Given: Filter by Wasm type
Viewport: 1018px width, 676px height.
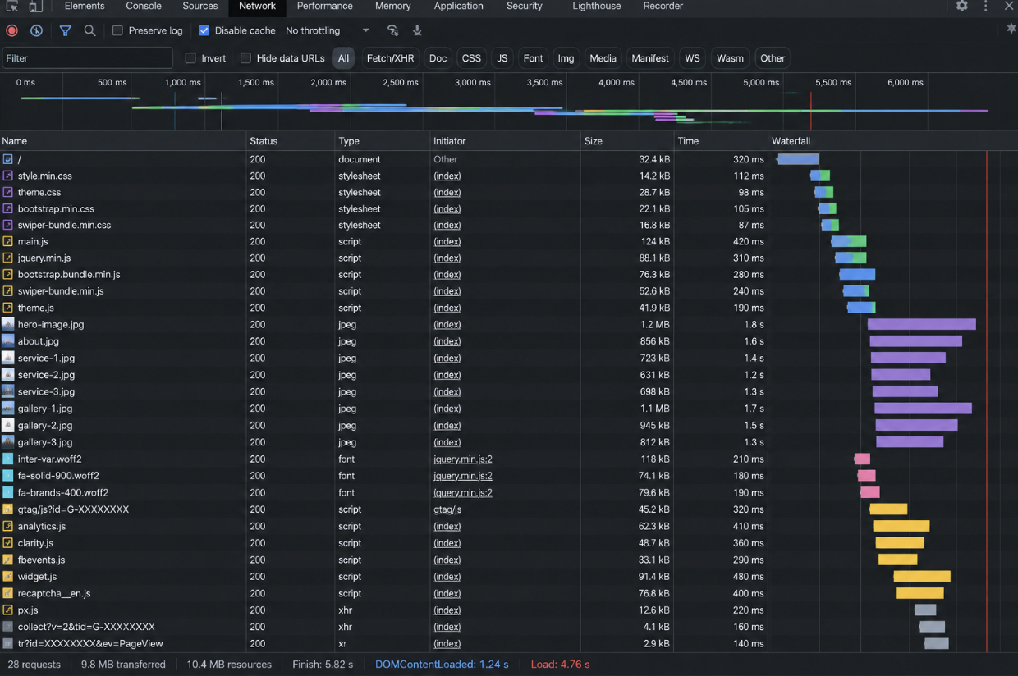Looking at the screenshot, I should pyautogui.click(x=730, y=58).
